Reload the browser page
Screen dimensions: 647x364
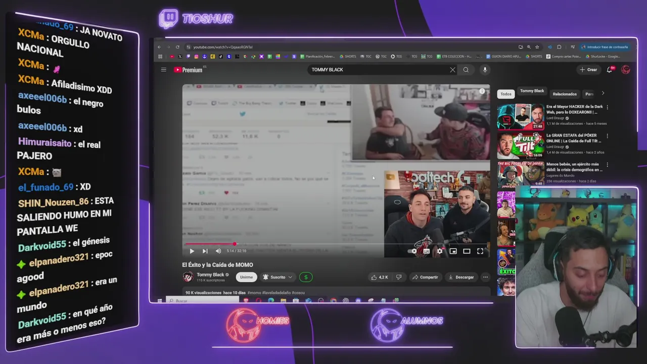pos(177,47)
